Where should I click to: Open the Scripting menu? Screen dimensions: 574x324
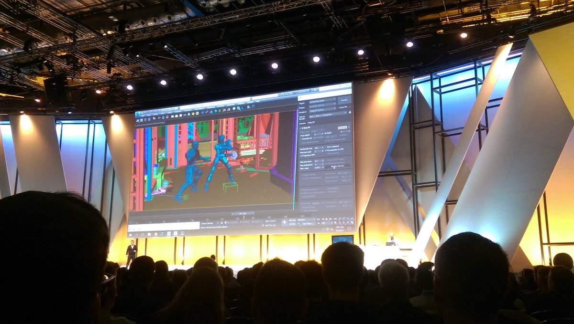pyautogui.click(x=241, y=104)
